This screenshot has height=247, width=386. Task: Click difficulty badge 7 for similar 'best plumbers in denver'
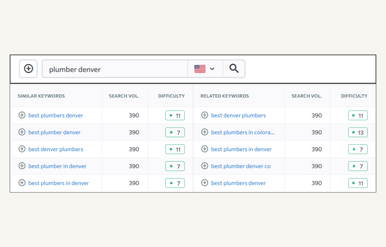click(x=175, y=183)
